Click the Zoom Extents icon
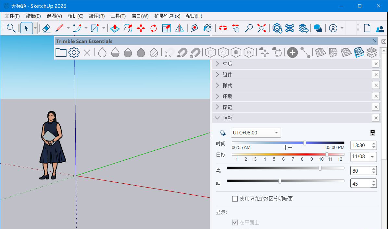 point(261,28)
